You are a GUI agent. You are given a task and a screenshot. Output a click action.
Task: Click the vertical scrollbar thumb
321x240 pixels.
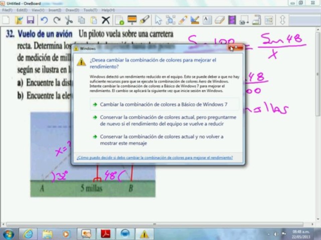(318, 74)
